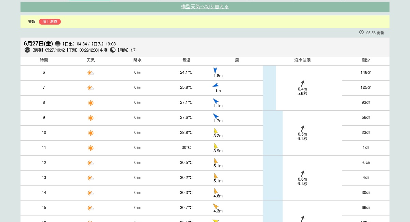Click the sunrise/sunset icon beside the date
The image size is (410, 222).
click(x=58, y=44)
